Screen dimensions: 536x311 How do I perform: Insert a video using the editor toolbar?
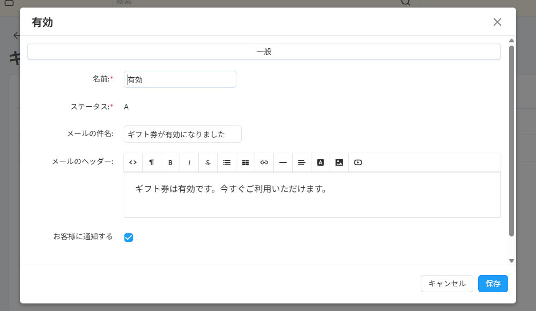pyautogui.click(x=358, y=162)
